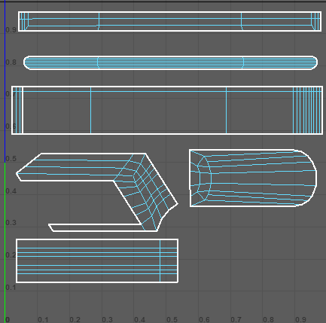Click the 0.3 label on the horizontal axis

pos(107,319)
